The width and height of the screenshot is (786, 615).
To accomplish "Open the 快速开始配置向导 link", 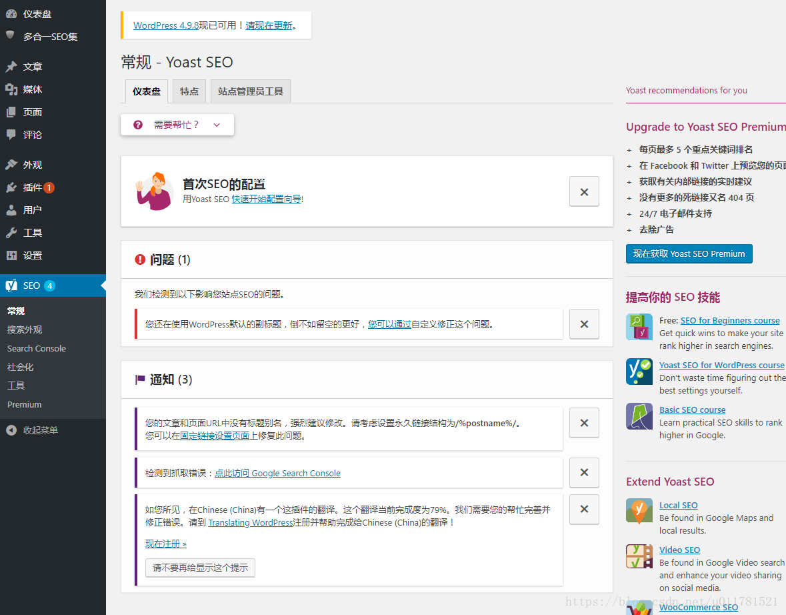I will click(266, 199).
